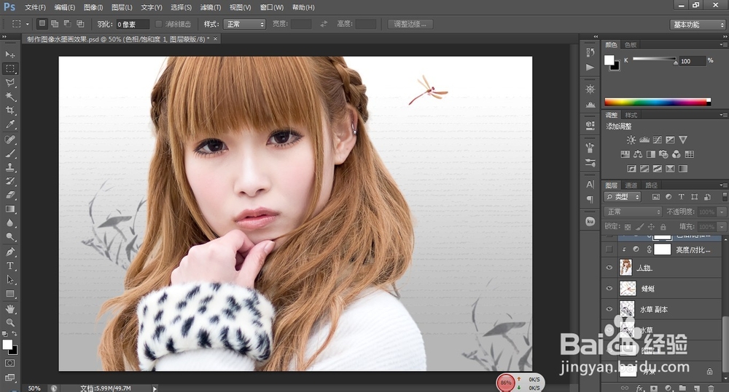Select the Lasso tool
Viewport: 729px width, 392px height.
pos(9,83)
